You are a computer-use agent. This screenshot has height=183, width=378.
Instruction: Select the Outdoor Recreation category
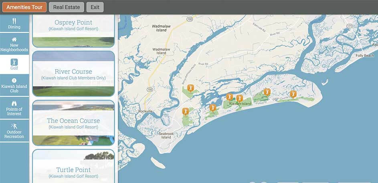point(14,131)
